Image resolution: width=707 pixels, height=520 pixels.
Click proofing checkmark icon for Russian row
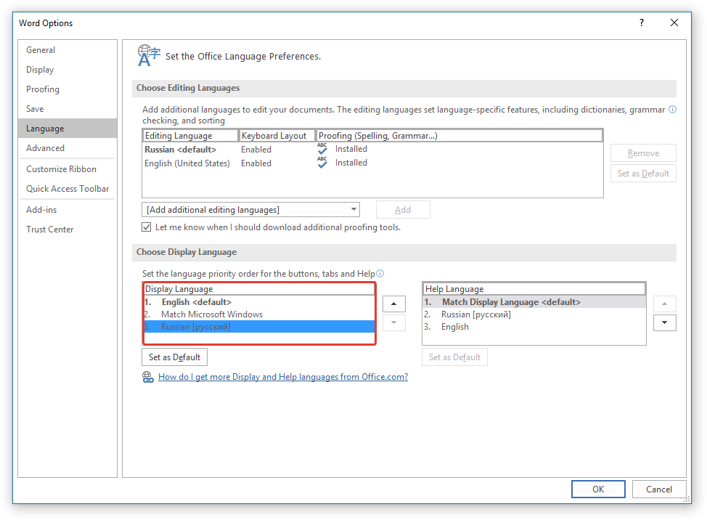click(x=322, y=149)
